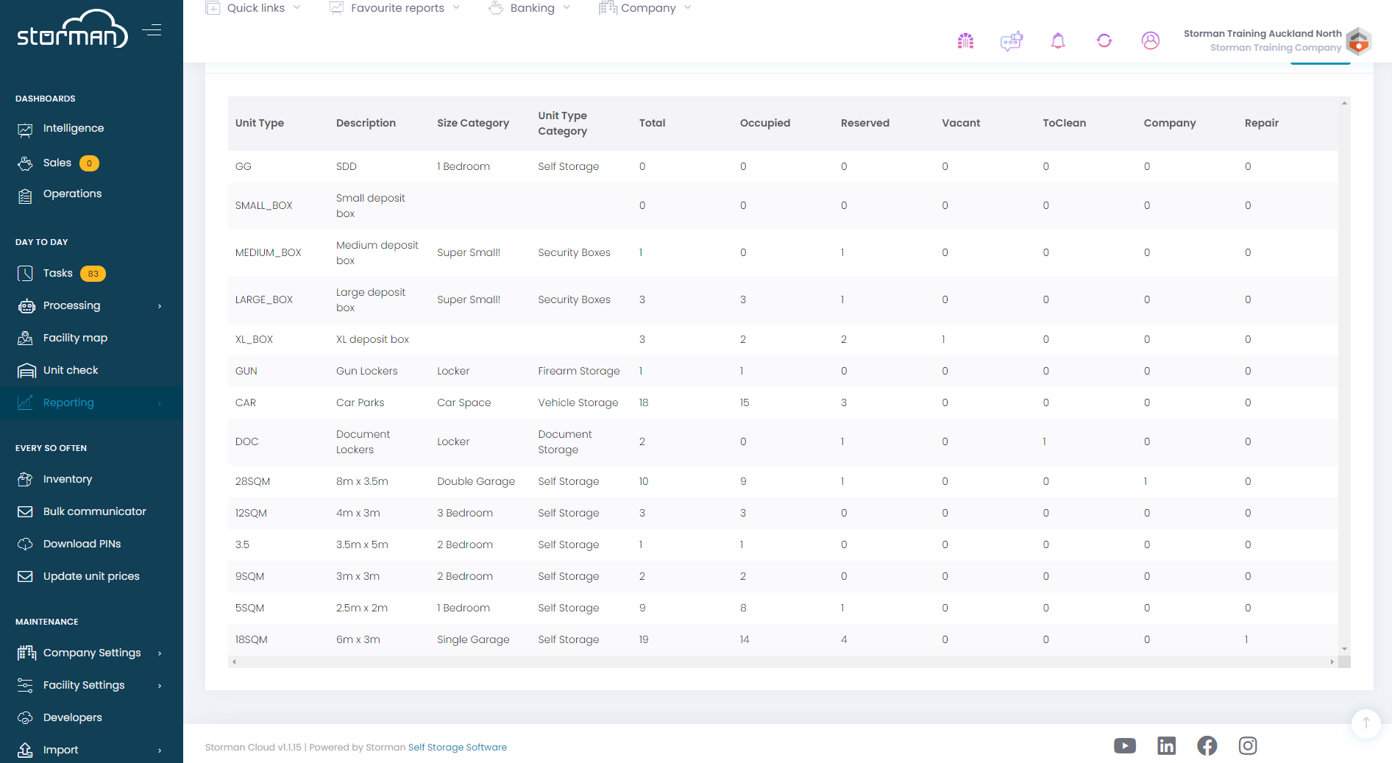Click the Reporting chart icon
This screenshot has width=1392, height=763.
[25, 403]
